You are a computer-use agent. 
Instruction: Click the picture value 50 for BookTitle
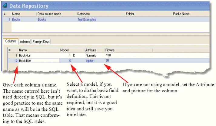(107, 61)
